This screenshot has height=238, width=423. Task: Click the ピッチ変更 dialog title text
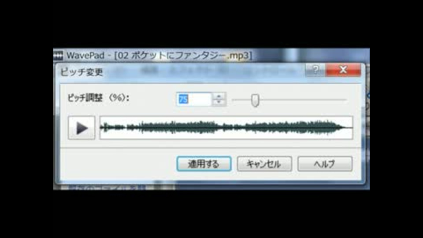coord(82,72)
